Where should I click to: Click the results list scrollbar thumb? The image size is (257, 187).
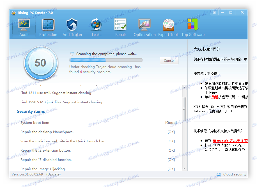pos(184,109)
